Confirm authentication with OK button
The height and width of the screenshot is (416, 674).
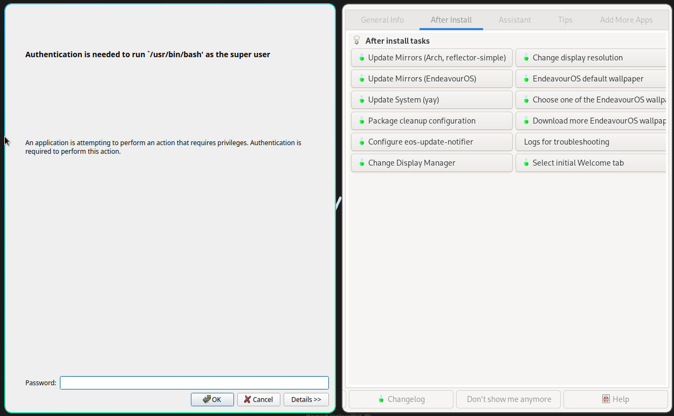(x=212, y=399)
